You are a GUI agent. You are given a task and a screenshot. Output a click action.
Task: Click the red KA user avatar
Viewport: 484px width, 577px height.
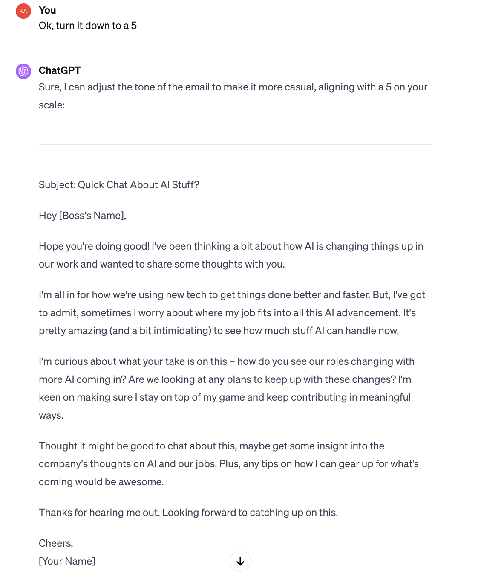tap(23, 11)
